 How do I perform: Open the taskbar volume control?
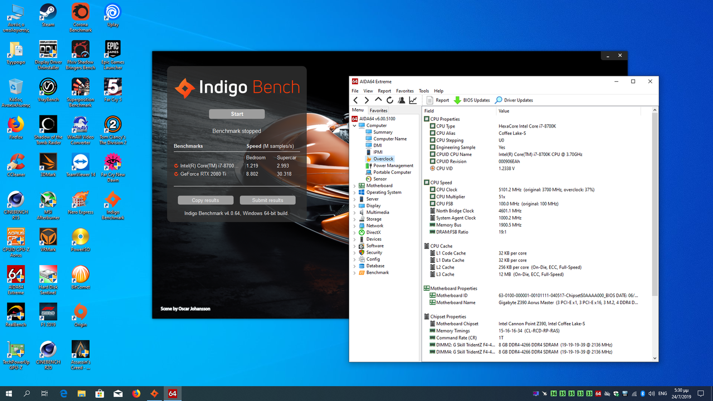652,393
